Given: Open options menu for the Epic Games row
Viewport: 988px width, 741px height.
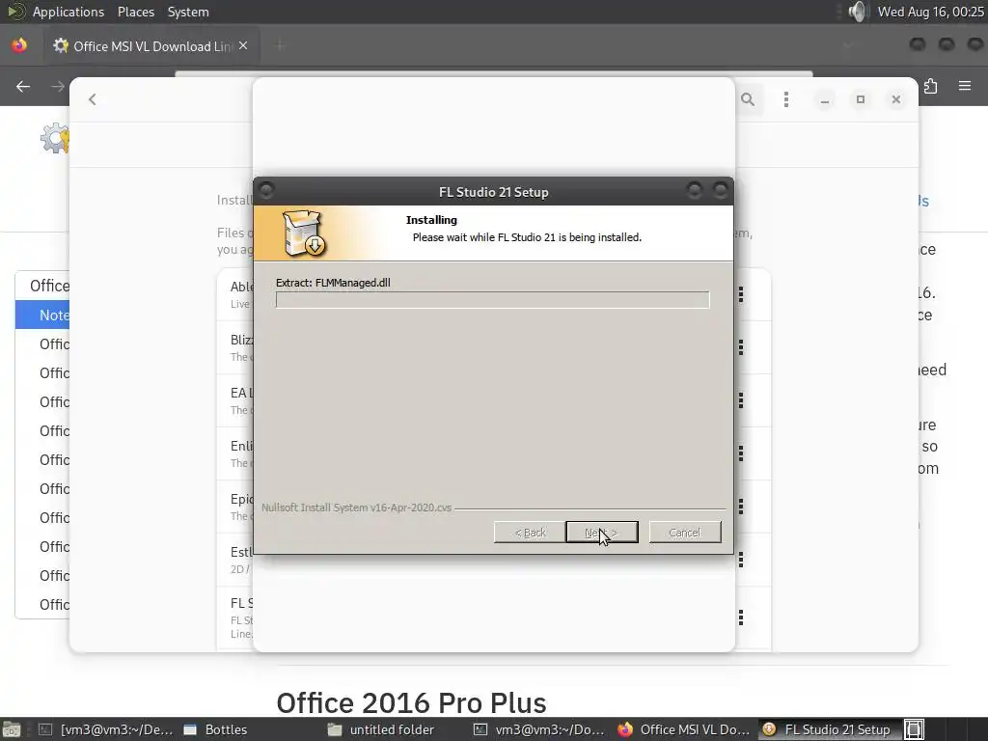Looking at the screenshot, I should point(741,506).
